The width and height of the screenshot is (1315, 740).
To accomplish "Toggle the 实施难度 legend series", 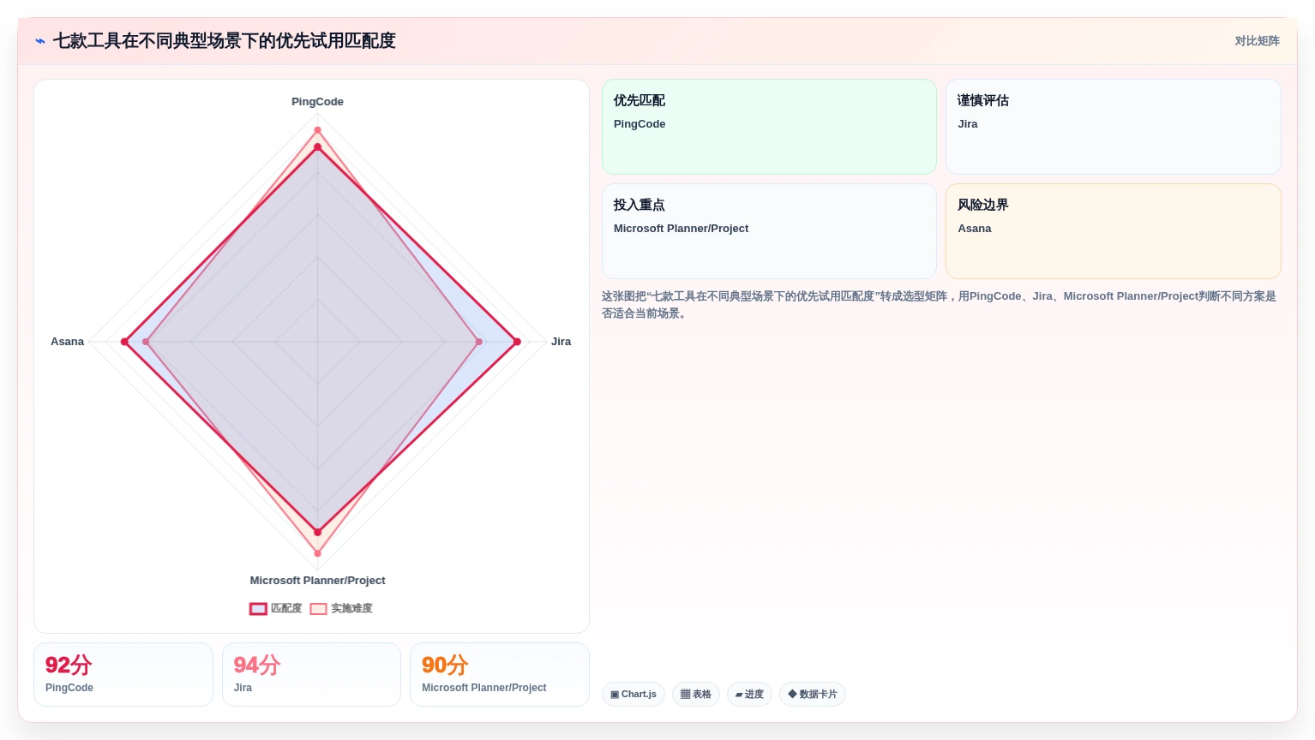I will coord(341,608).
